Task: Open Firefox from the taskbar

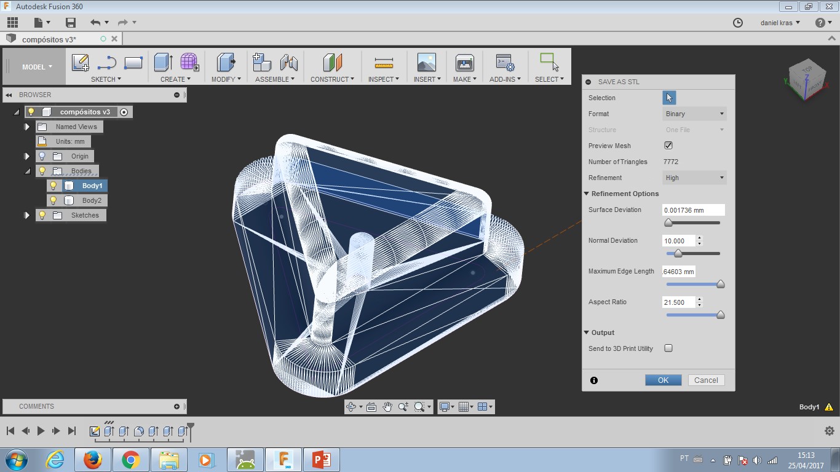Action: 93,460
